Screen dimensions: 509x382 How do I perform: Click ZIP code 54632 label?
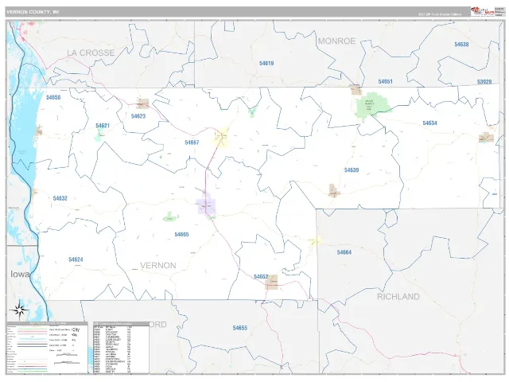[60, 198]
